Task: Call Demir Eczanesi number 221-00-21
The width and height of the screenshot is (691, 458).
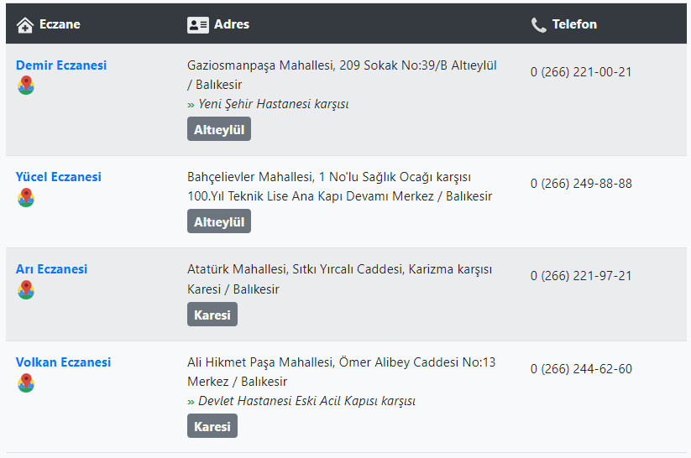Action: coord(581,72)
